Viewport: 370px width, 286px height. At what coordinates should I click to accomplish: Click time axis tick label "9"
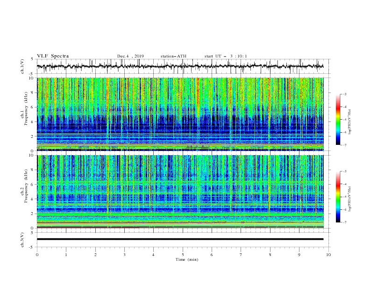[x=299, y=255]
